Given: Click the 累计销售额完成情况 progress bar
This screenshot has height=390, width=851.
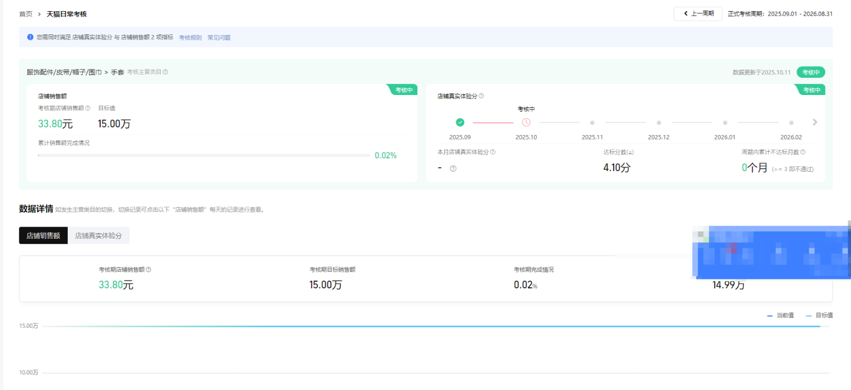Looking at the screenshot, I should coord(203,156).
